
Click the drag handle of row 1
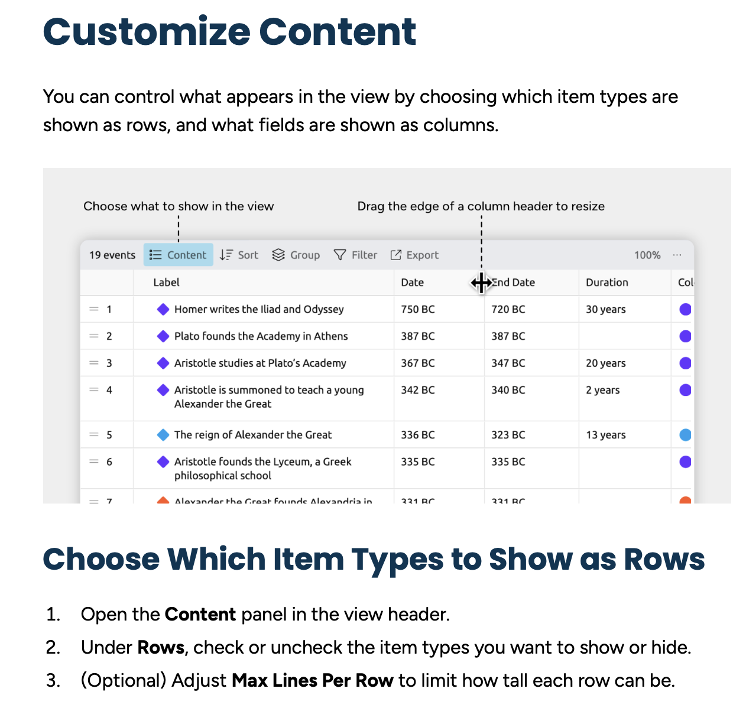coord(94,309)
